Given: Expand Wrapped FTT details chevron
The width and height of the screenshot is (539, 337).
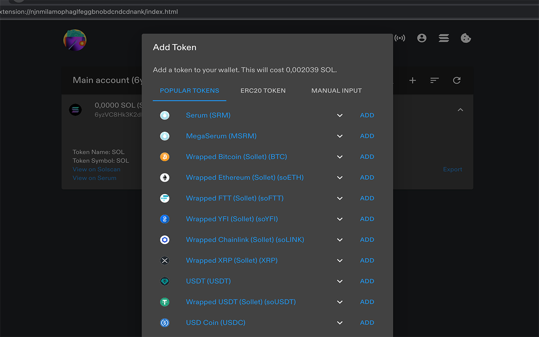Looking at the screenshot, I should [x=340, y=198].
